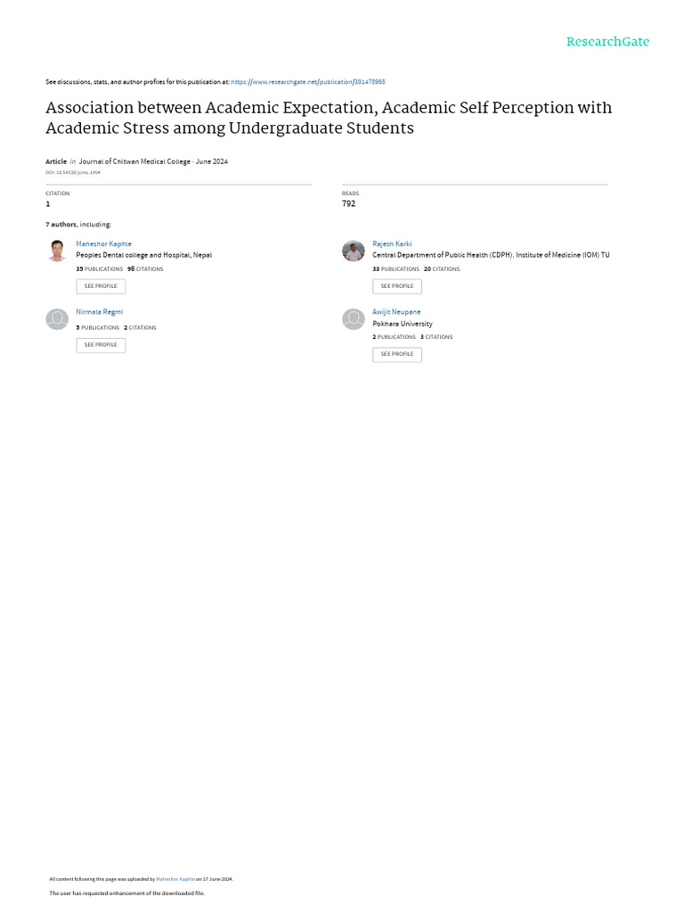Screen dimensions: 684x913
Task: Click the Reads count 792
Action: pos(348,203)
